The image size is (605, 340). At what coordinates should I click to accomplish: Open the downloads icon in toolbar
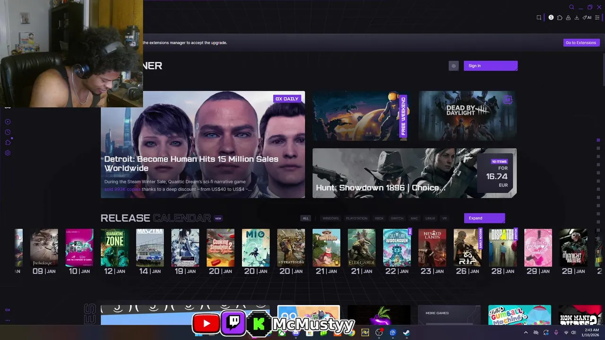click(577, 17)
